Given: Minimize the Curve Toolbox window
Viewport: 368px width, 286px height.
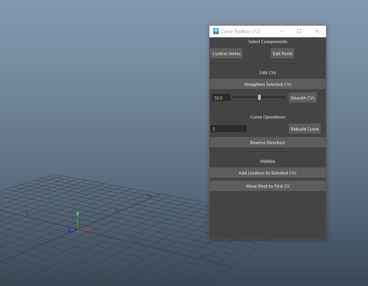Looking at the screenshot, I should click(x=282, y=31).
